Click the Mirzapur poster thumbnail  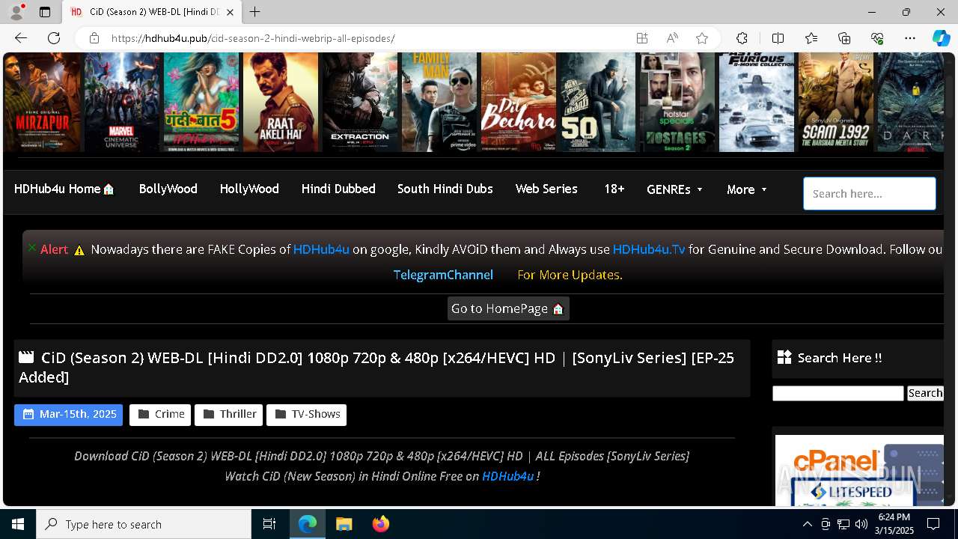click(x=42, y=103)
